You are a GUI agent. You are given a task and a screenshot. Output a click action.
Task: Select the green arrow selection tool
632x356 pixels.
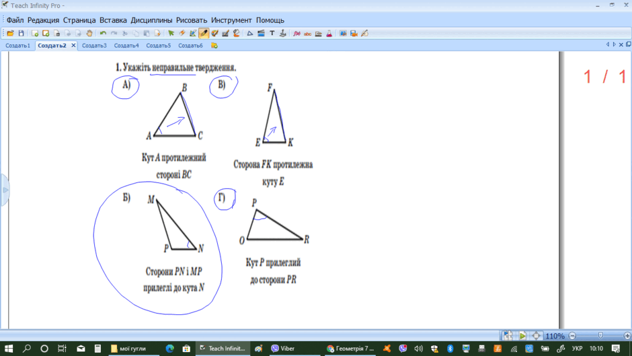point(171,34)
